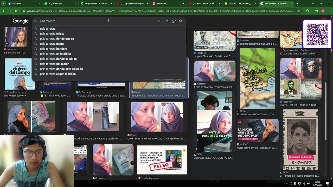
Task: Open 'viajera del tiempo' Diario Expreso image
Action: coord(20,74)
